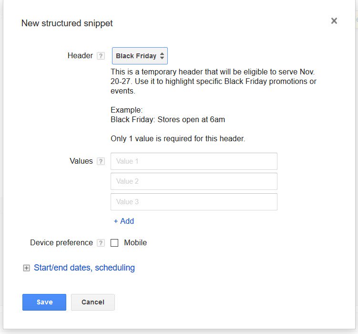Click the 'New structured snippet' title

tap(67, 23)
